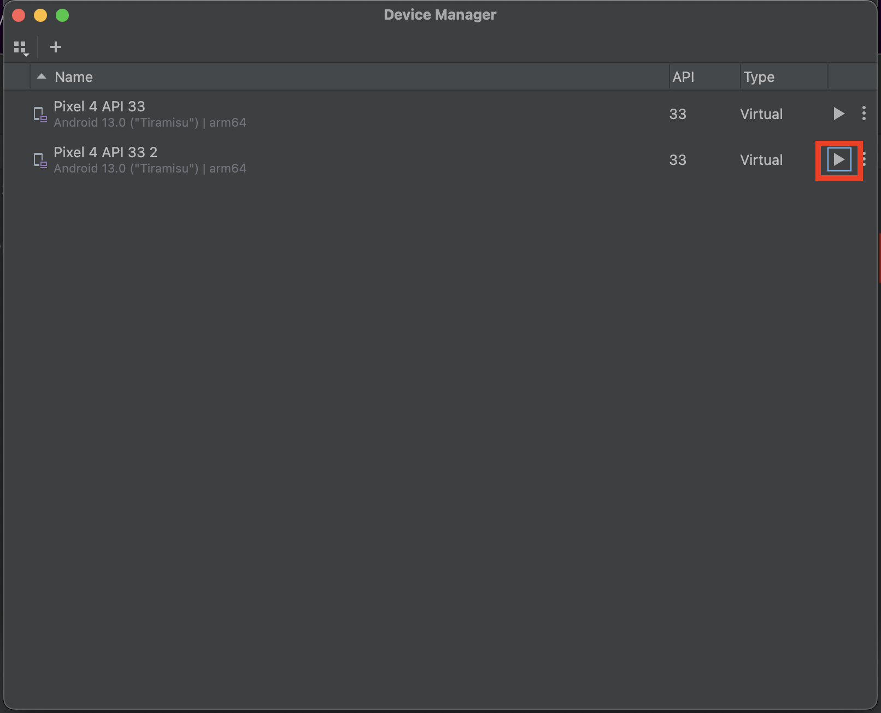Image resolution: width=881 pixels, height=713 pixels.
Task: Sort devices by API column header
Action: pyautogui.click(x=683, y=77)
